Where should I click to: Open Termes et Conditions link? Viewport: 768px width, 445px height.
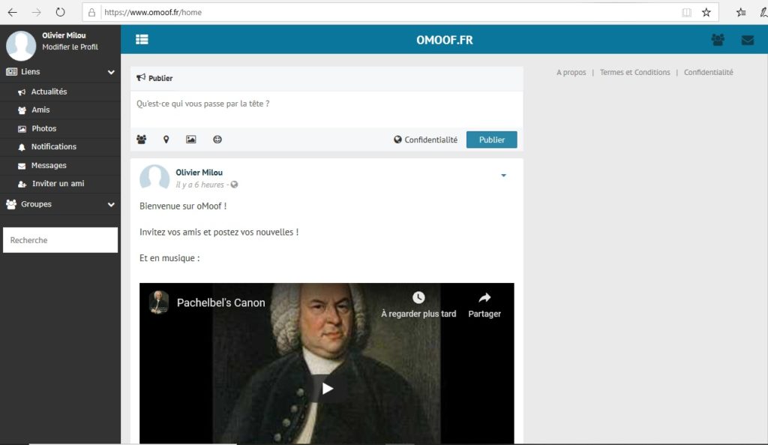634,73
